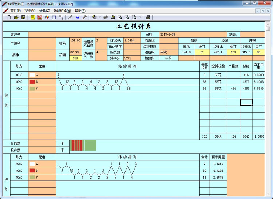The height and width of the screenshot is (199, 273).
Task: Open a file using the folder icon
Action: click(x=16, y=17)
